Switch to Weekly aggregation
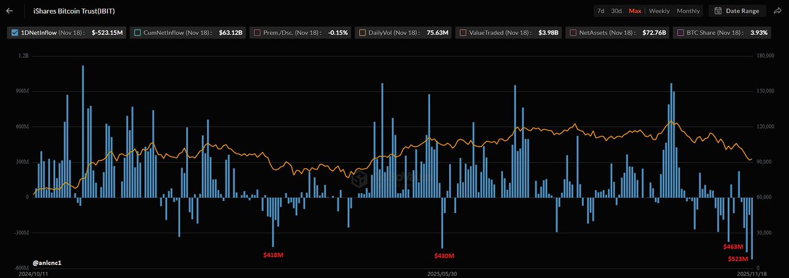The height and width of the screenshot is (278, 789). [x=659, y=11]
